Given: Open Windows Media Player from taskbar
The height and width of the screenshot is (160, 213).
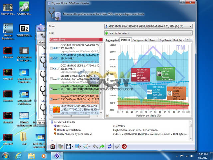Looking at the screenshot, I should [44, 156].
